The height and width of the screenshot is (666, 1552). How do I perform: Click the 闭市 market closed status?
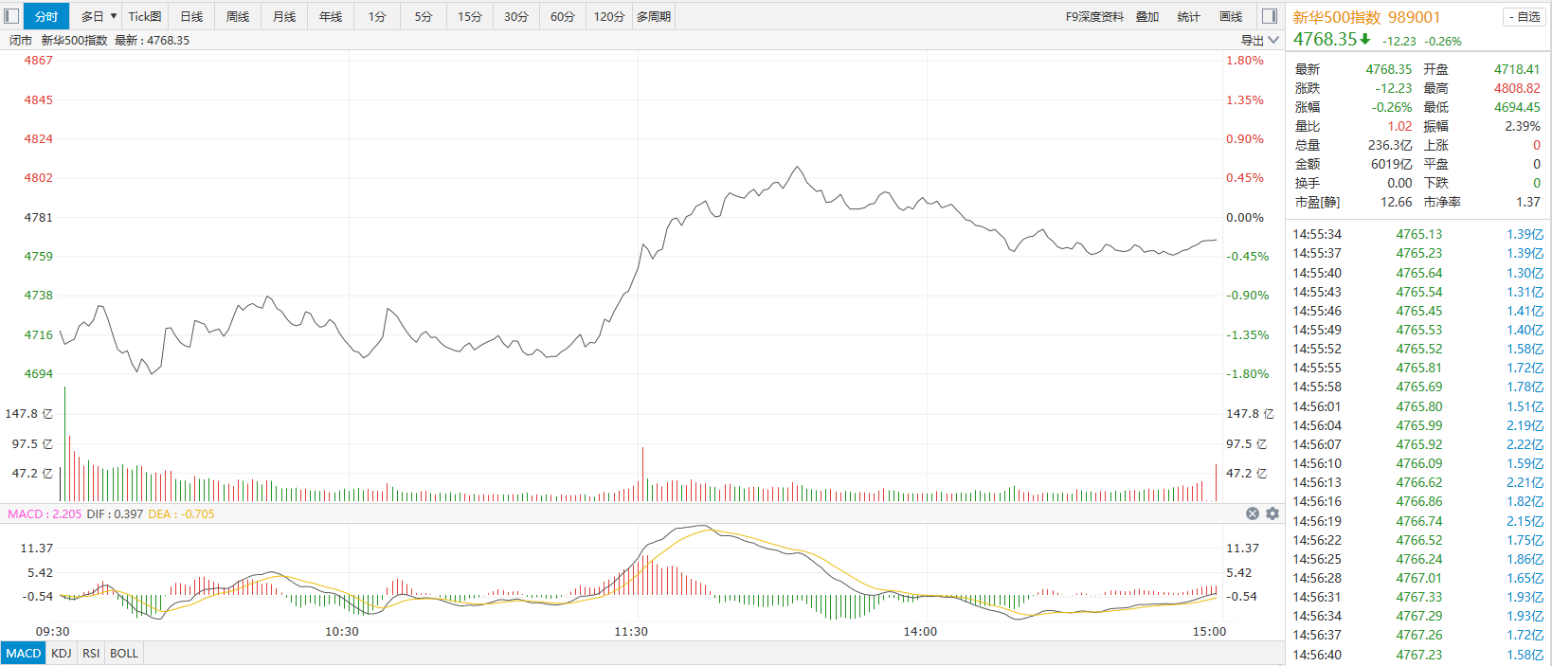click(21, 40)
